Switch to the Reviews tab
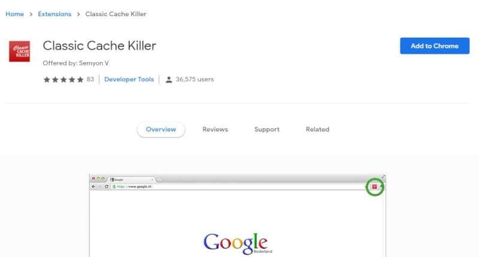The image size is (479, 257). (215, 130)
